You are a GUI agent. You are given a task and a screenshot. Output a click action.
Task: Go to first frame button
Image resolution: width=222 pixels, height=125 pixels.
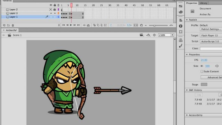pyautogui.click(x=63, y=25)
